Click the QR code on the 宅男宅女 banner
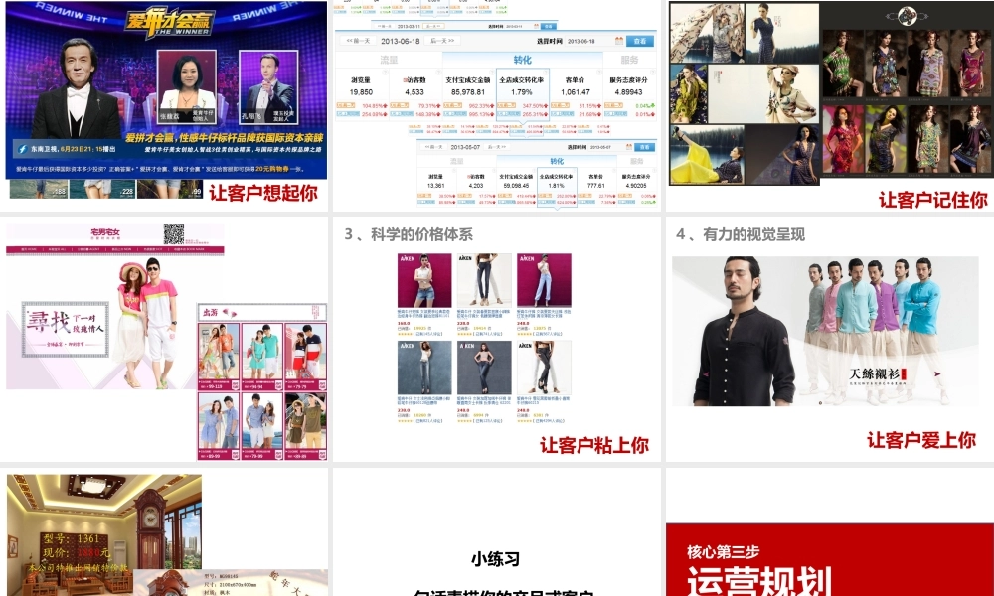 (x=174, y=232)
